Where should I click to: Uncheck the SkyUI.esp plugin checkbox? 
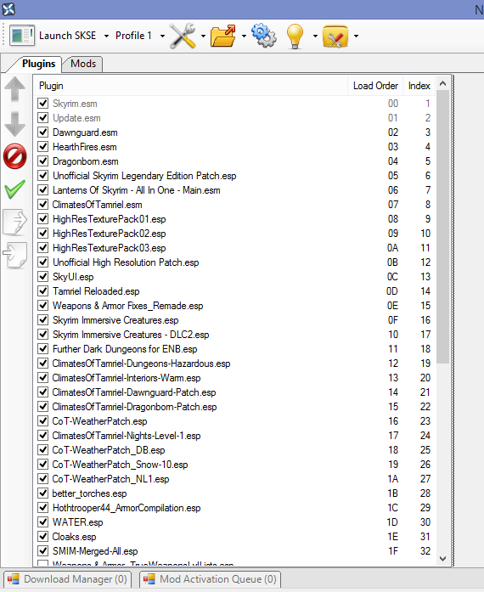tap(43, 276)
